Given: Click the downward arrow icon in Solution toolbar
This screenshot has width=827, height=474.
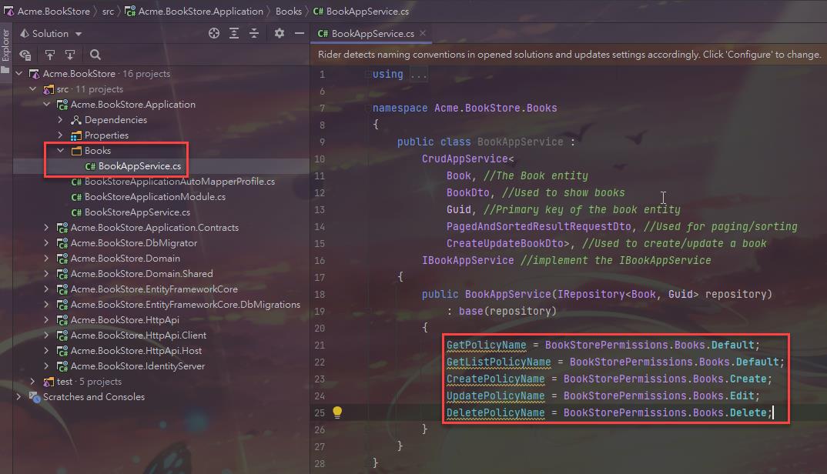Looking at the screenshot, I should (70, 55).
